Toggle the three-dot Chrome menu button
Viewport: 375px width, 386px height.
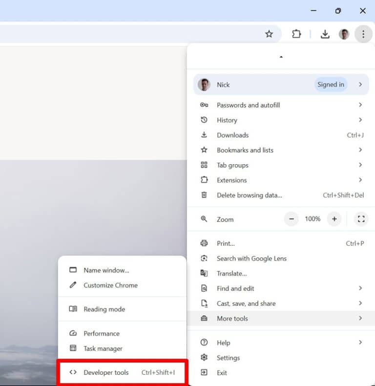tap(363, 34)
